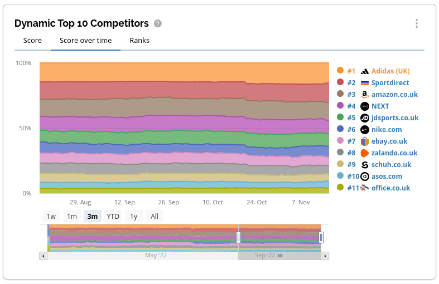Click the Dynamic Top 10 Competitors title
439x284 pixels.
coord(81,23)
